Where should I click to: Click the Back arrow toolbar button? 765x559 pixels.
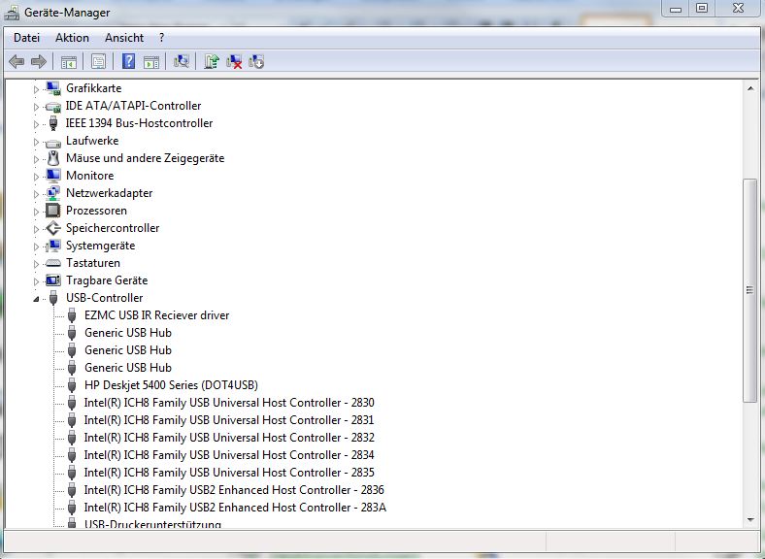click(17, 62)
